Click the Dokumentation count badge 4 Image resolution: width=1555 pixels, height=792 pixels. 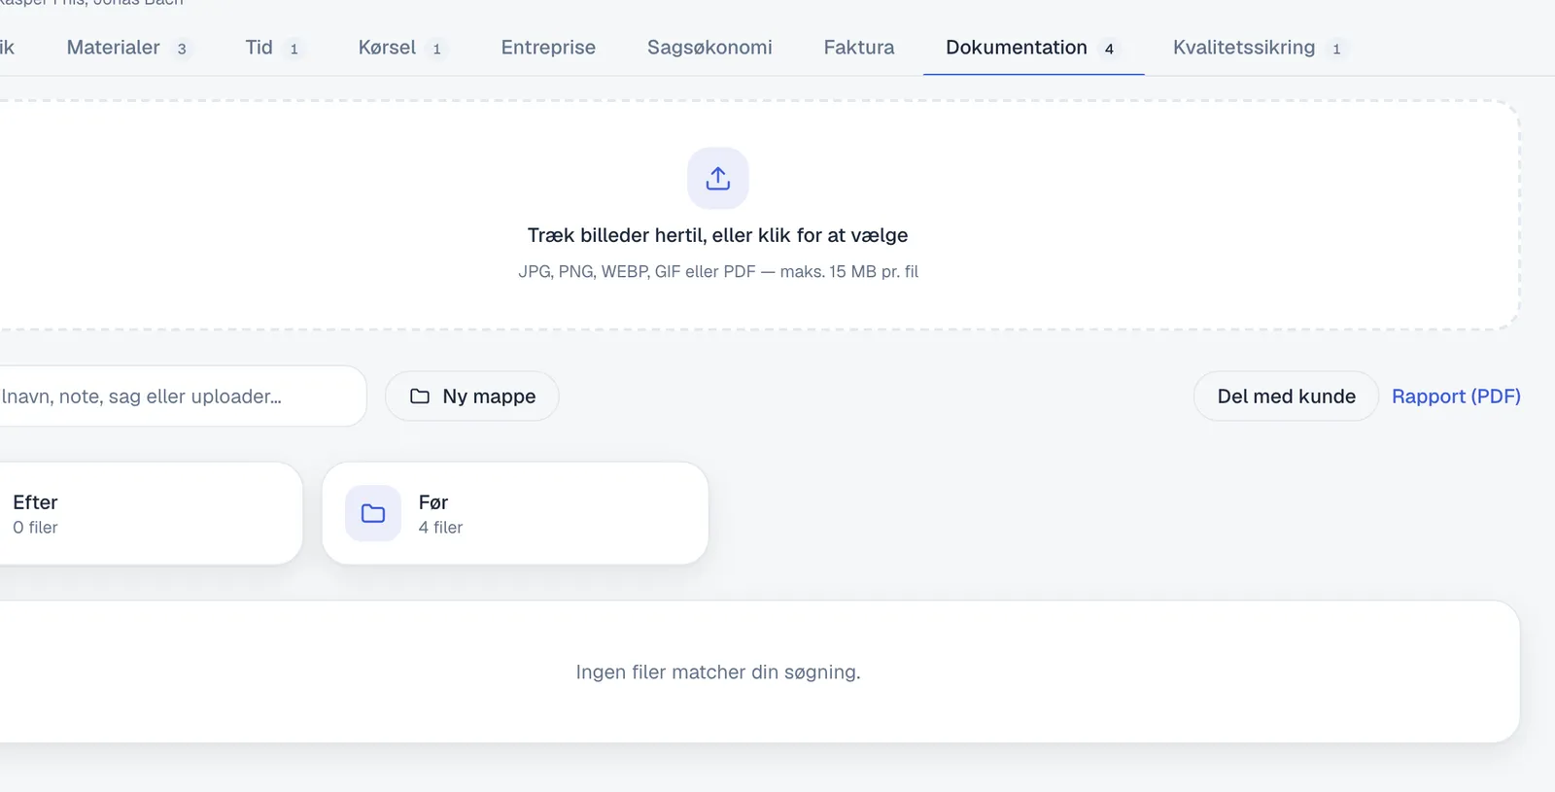pos(1109,49)
